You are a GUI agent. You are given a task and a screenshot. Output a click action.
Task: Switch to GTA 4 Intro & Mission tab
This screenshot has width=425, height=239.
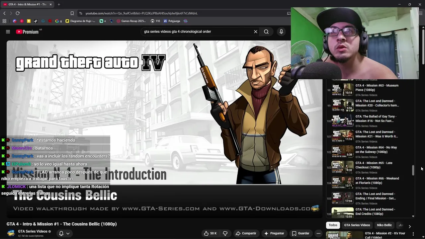click(27, 4)
